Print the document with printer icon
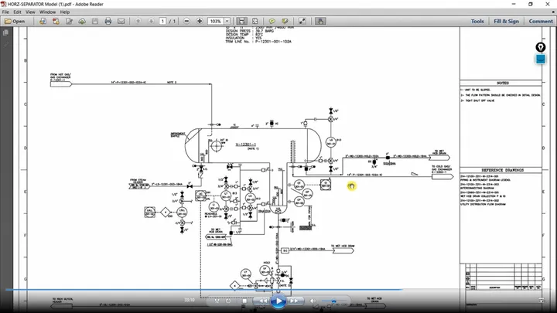This screenshot has width=557, height=313. point(108,22)
